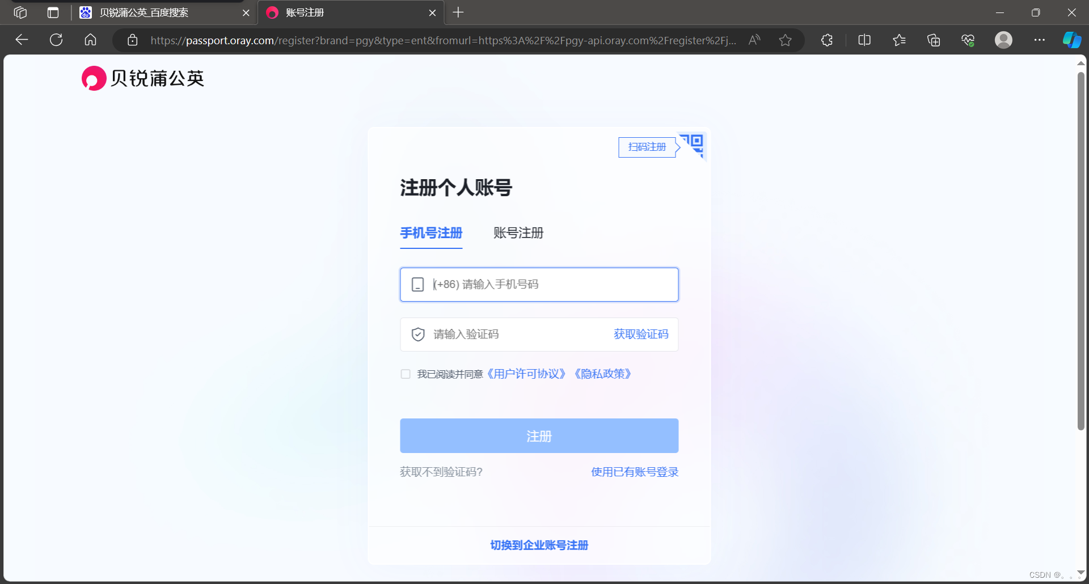
Task: Switch to the 手机号注册 tab
Action: pyautogui.click(x=431, y=233)
